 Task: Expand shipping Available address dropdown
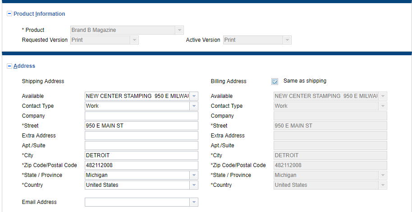pyautogui.click(x=194, y=96)
